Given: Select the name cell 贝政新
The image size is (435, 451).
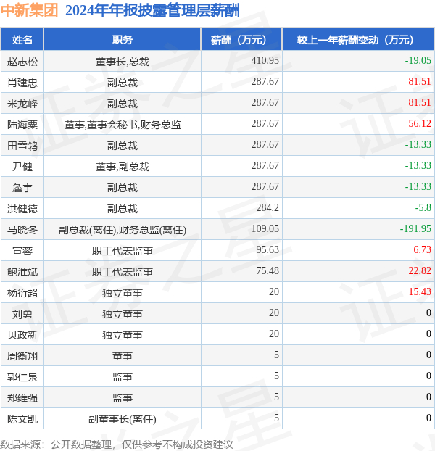Looking at the screenshot, I should click(x=22, y=335).
